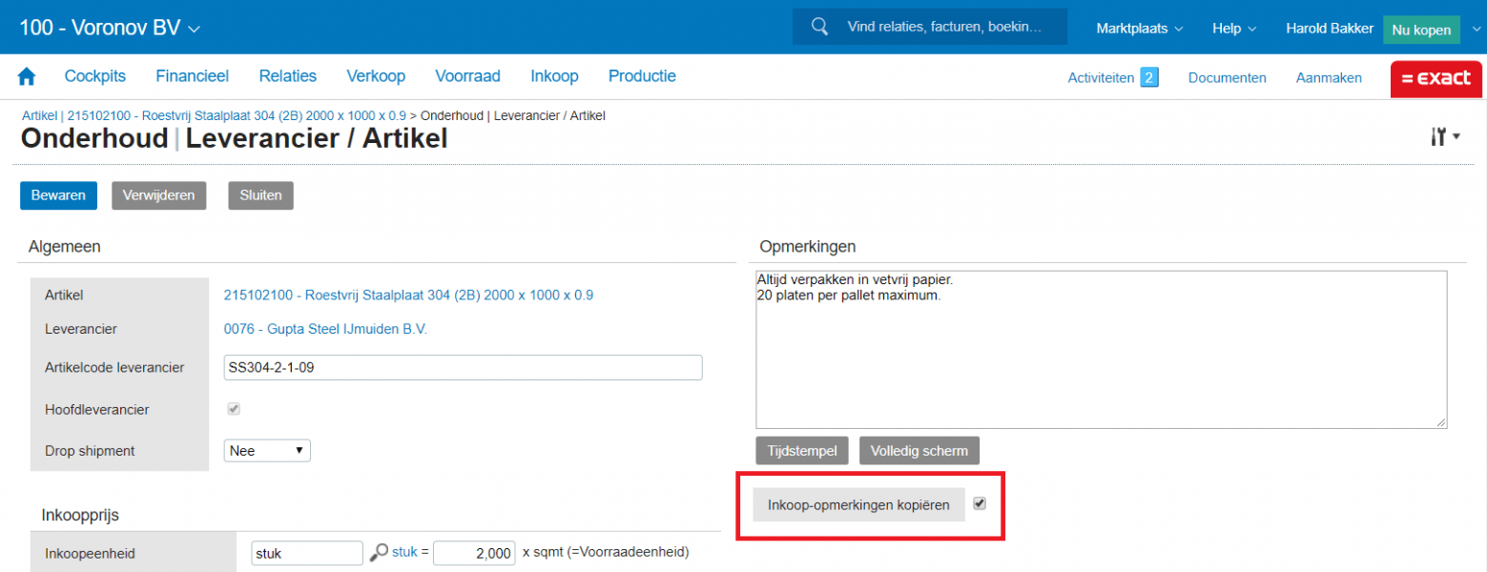Toggle Inkoop-opmerkingen kopiëren checkbox
The width and height of the screenshot is (1487, 572).
tap(980, 503)
